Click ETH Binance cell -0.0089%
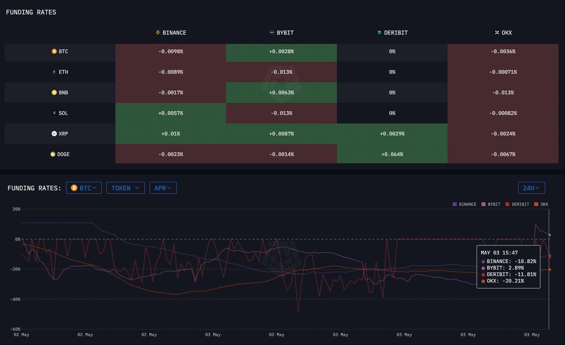565x345 pixels. coord(171,72)
